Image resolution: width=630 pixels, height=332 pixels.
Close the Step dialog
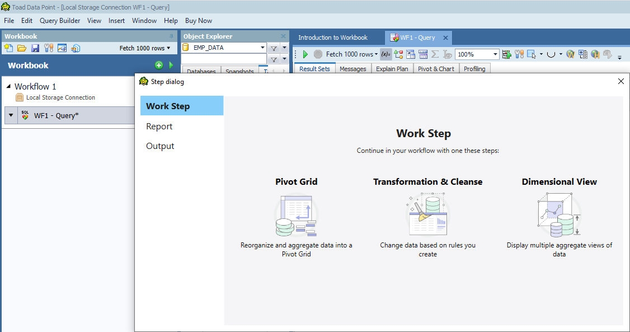(620, 81)
